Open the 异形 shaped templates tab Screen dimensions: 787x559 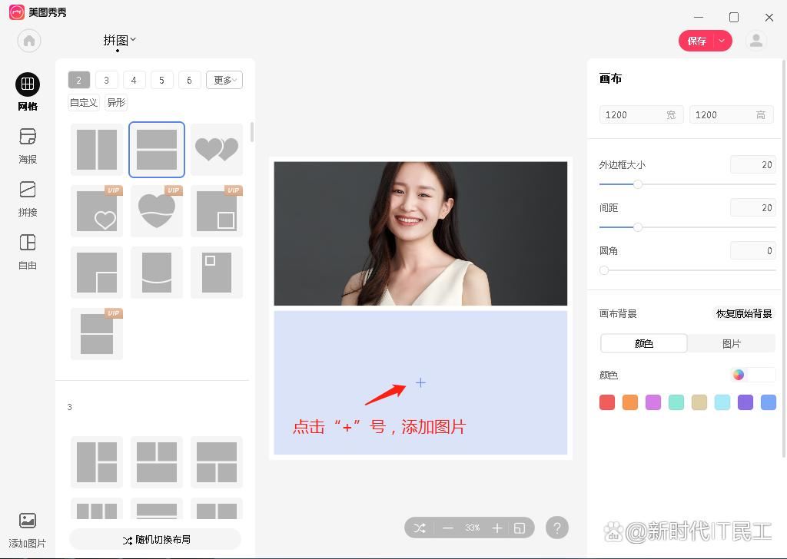tap(115, 102)
